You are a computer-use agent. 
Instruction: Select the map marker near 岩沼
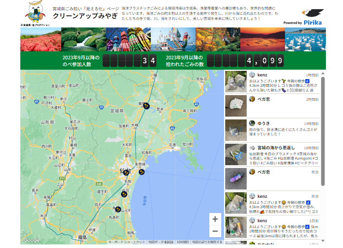[124, 194]
